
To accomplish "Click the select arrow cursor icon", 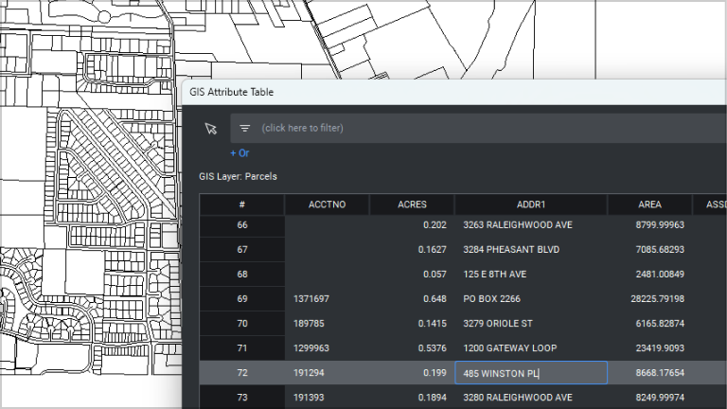I will [211, 128].
